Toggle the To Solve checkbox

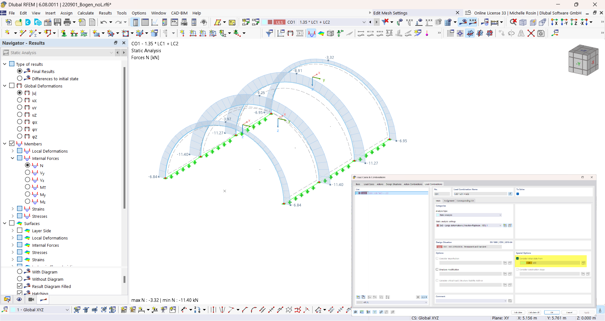point(518,194)
